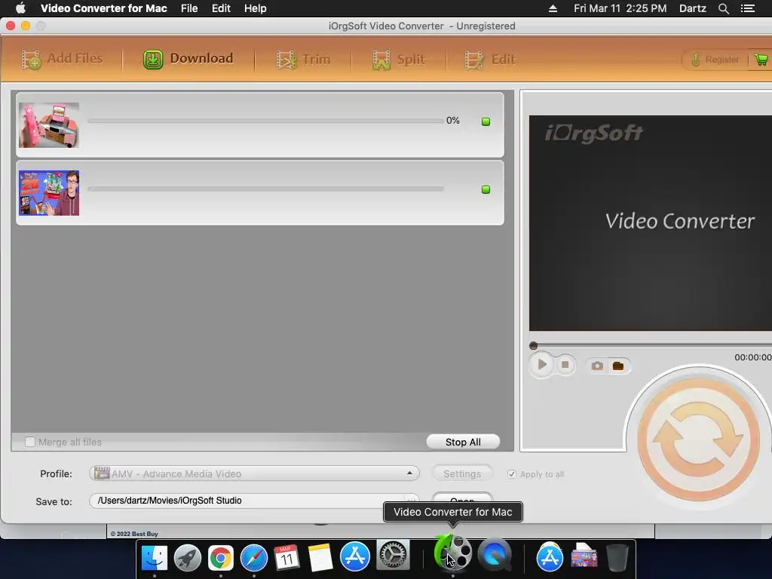
Task: Click the 00:00:00 preview time display
Action: pyautogui.click(x=753, y=357)
